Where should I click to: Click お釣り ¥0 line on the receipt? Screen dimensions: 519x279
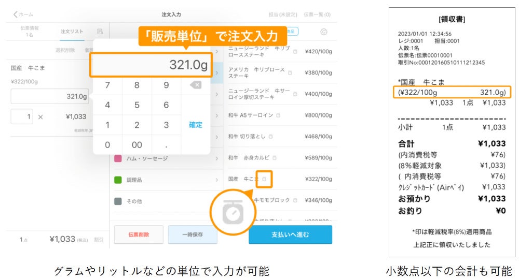[452, 211]
